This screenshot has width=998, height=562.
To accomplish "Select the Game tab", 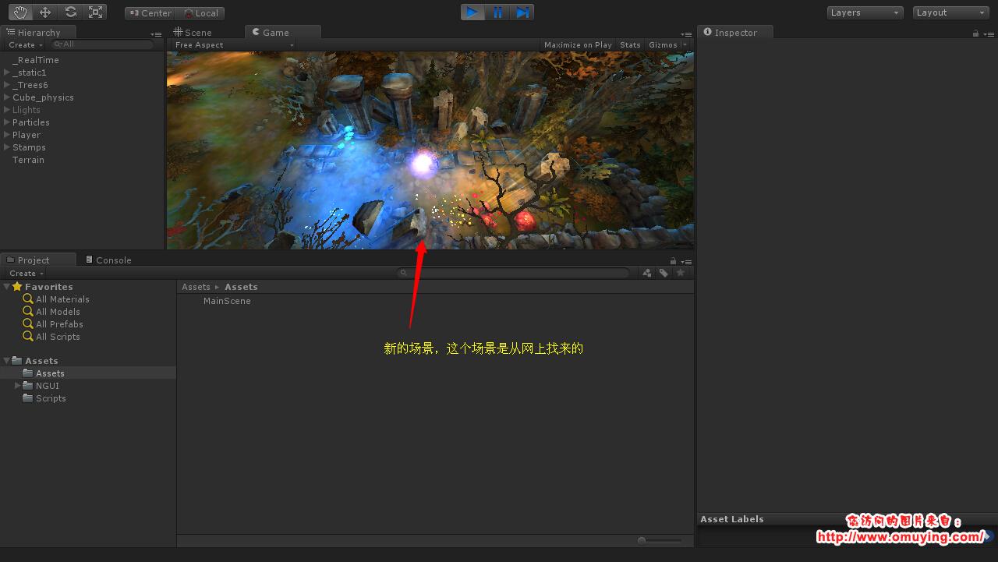I will 282,33.
